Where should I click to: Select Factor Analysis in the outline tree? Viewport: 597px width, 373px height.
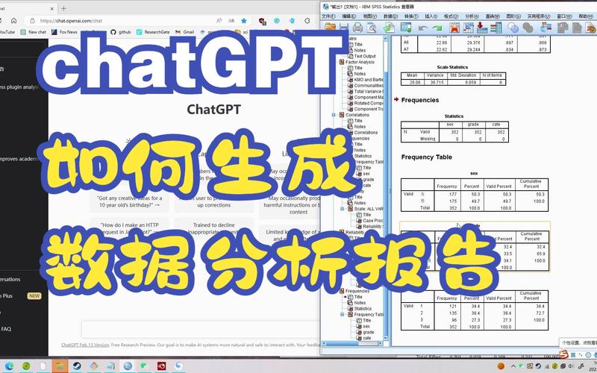pyautogui.click(x=360, y=62)
